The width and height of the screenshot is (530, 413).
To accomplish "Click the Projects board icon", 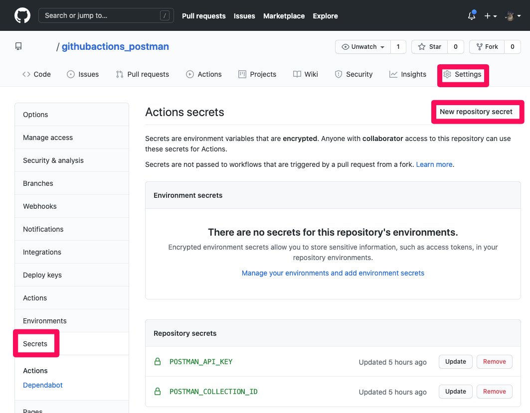I will 241,74.
